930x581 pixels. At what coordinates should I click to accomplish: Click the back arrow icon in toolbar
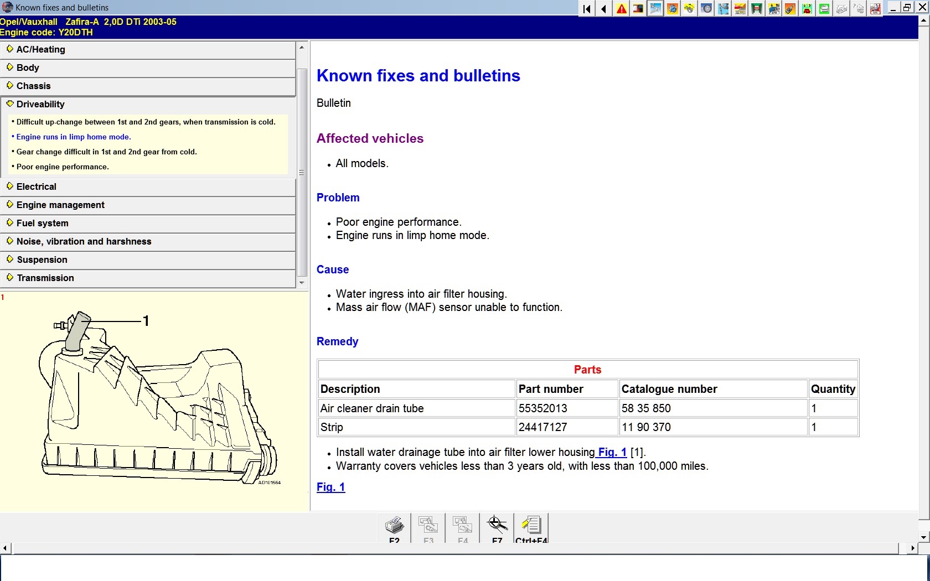604,9
